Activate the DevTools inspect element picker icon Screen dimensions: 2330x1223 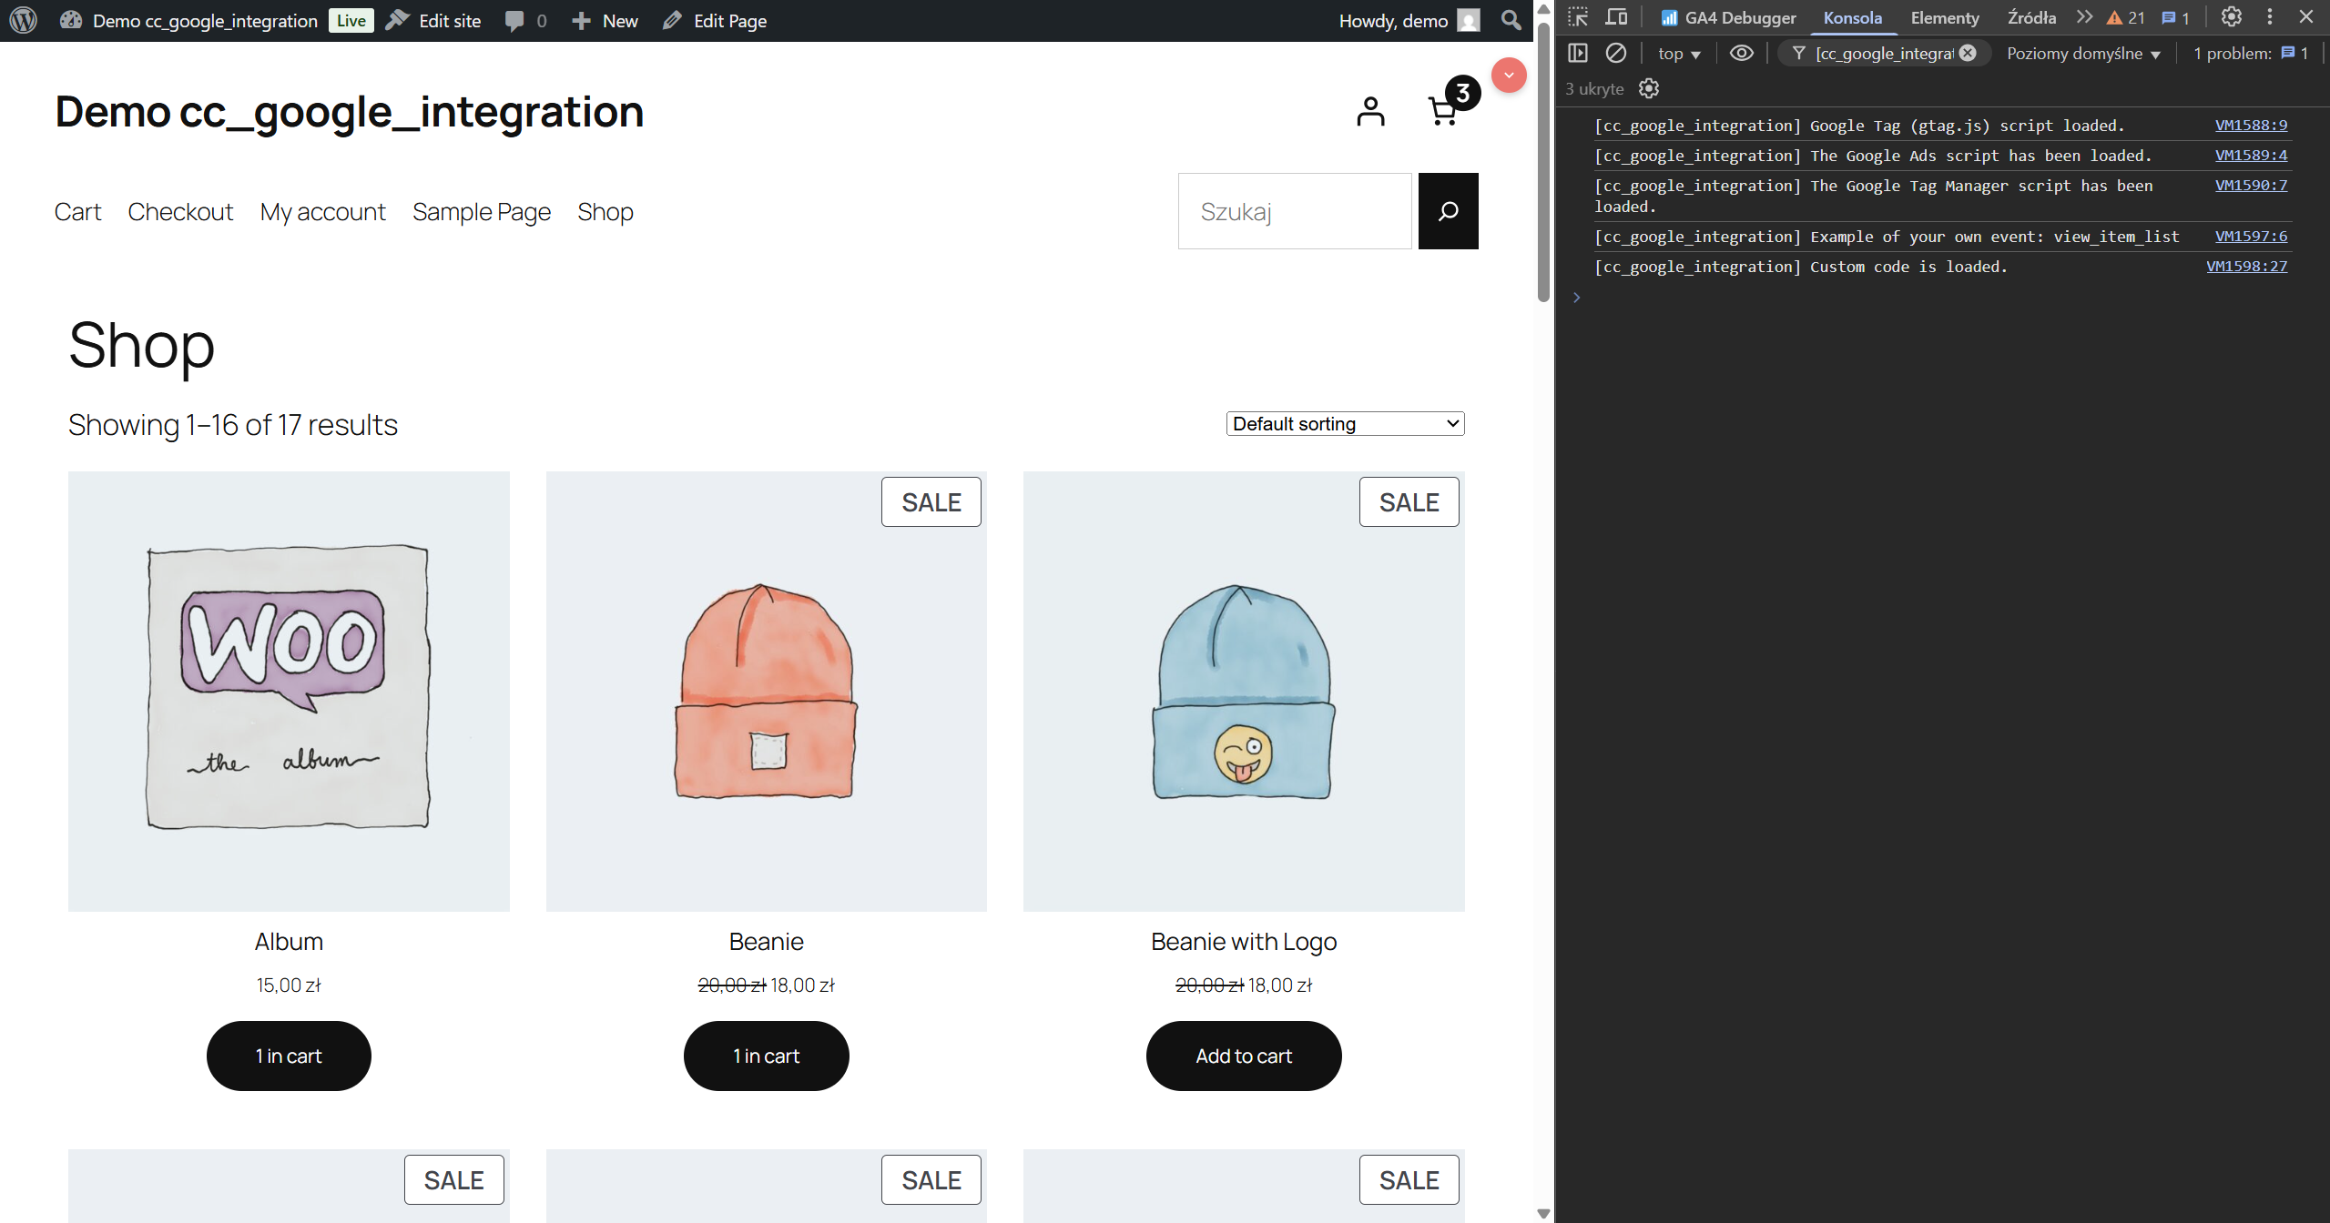pos(1578,17)
